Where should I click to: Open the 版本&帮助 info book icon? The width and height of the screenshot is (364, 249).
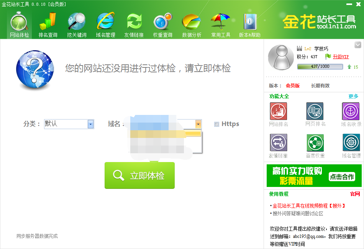(x=250, y=25)
